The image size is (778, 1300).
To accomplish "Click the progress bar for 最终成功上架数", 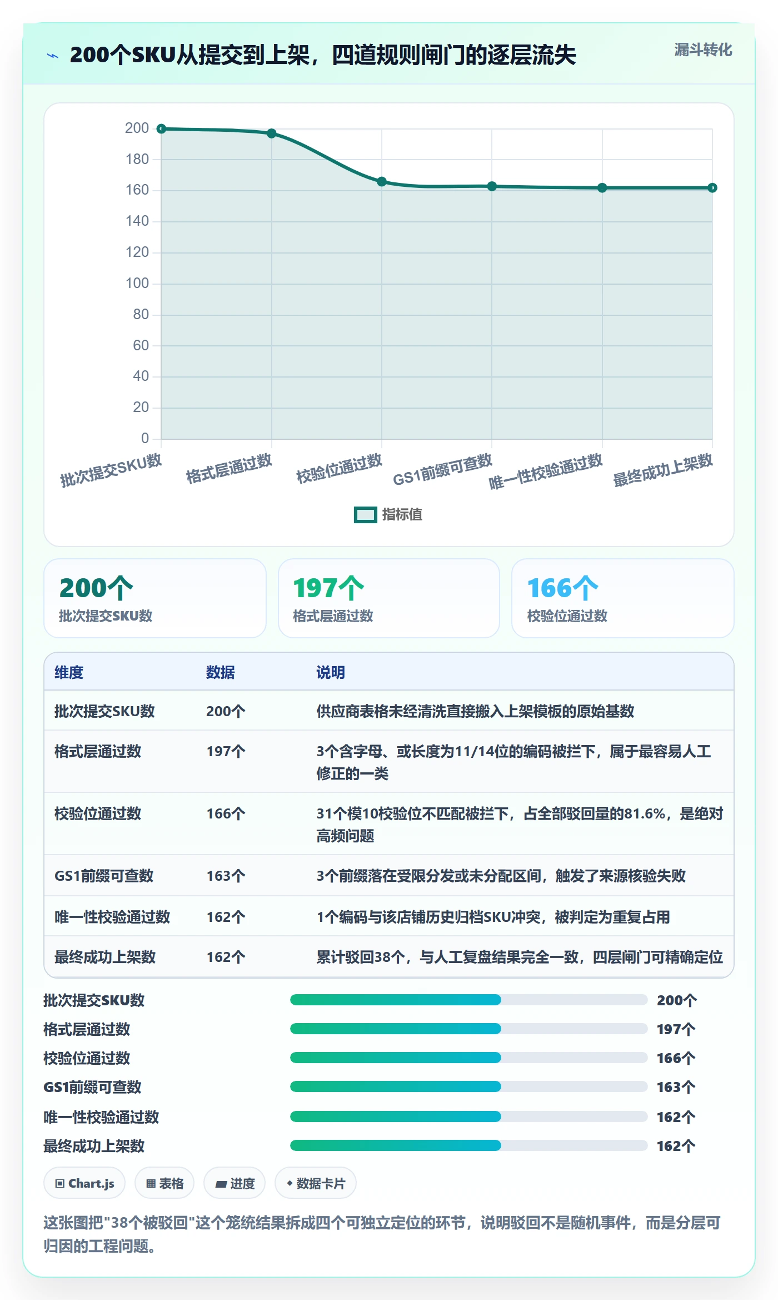I will tap(468, 1146).
